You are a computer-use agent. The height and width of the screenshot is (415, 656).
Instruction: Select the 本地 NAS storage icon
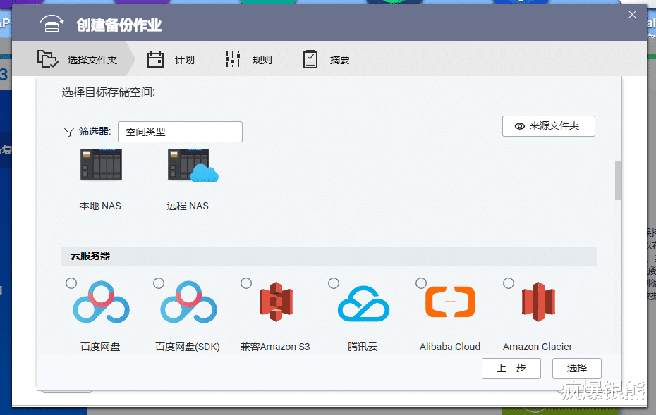(x=101, y=165)
